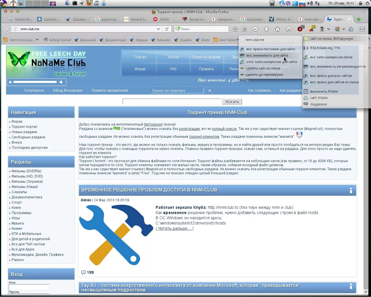Click the Поиск по трекеру input field
This screenshot has width=371, height=297.
coord(177,91)
